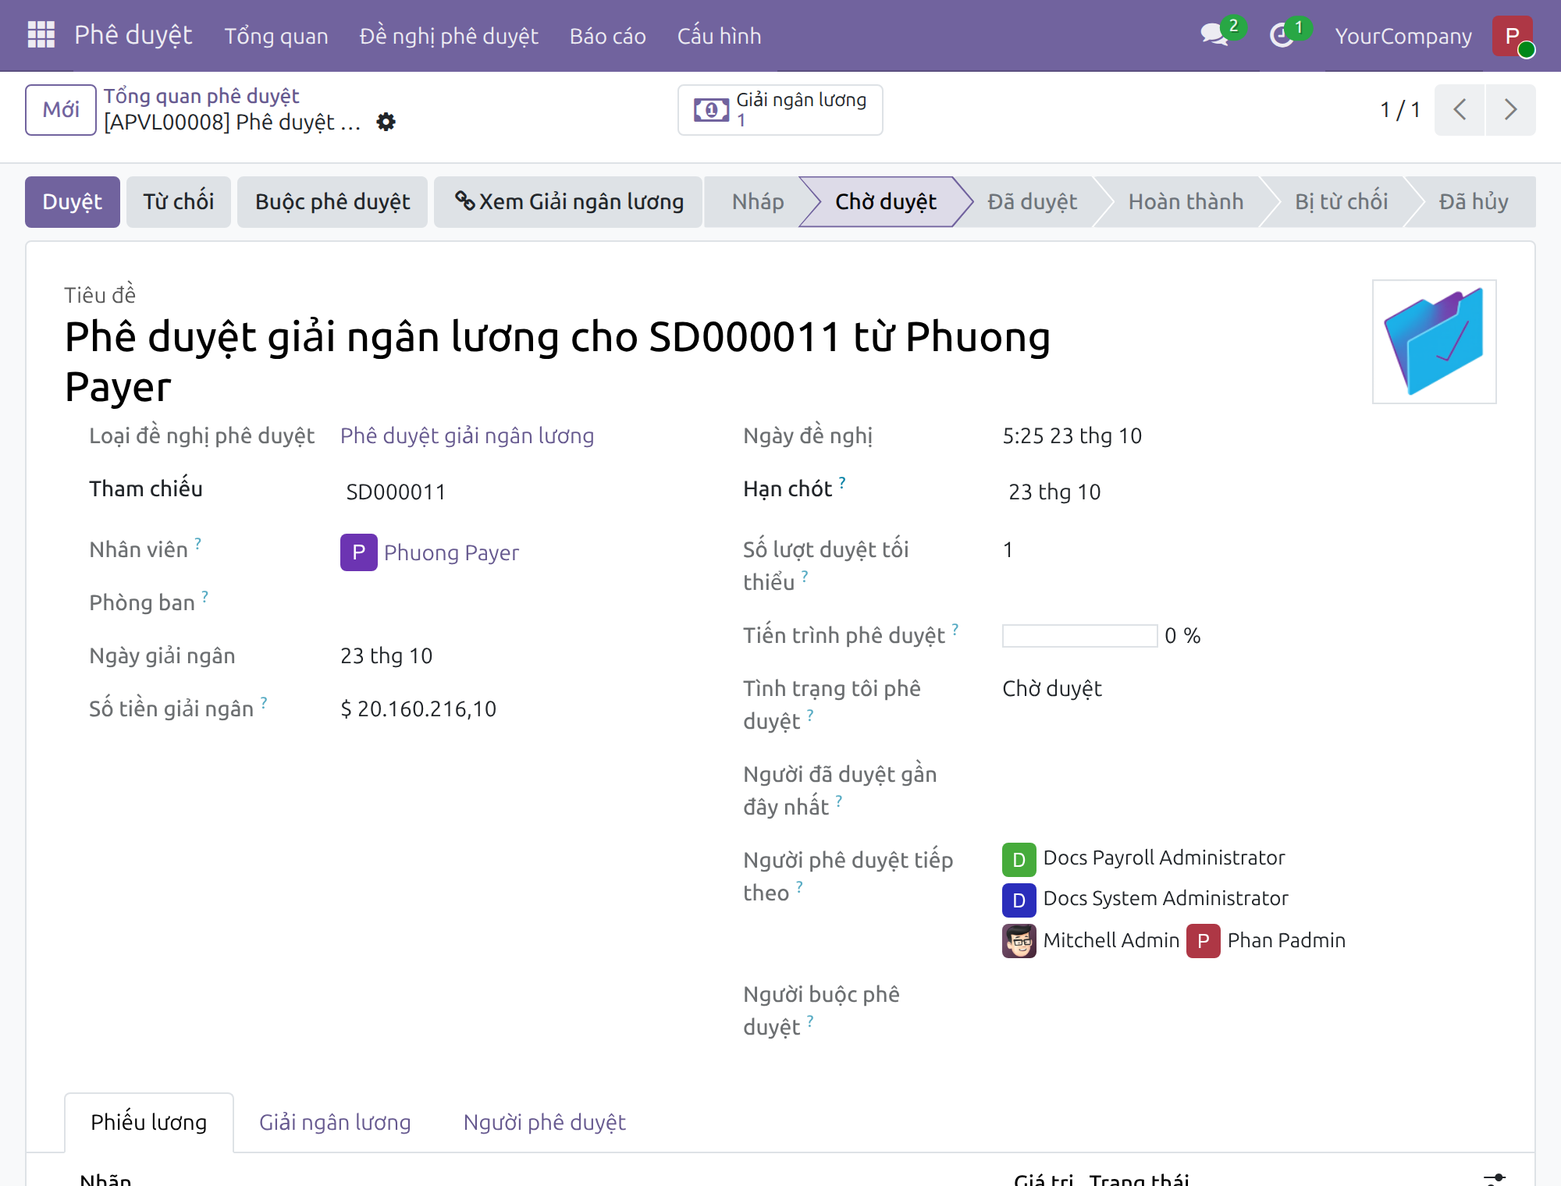
Task: Click the Giải ngân lương money icon
Action: (711, 110)
